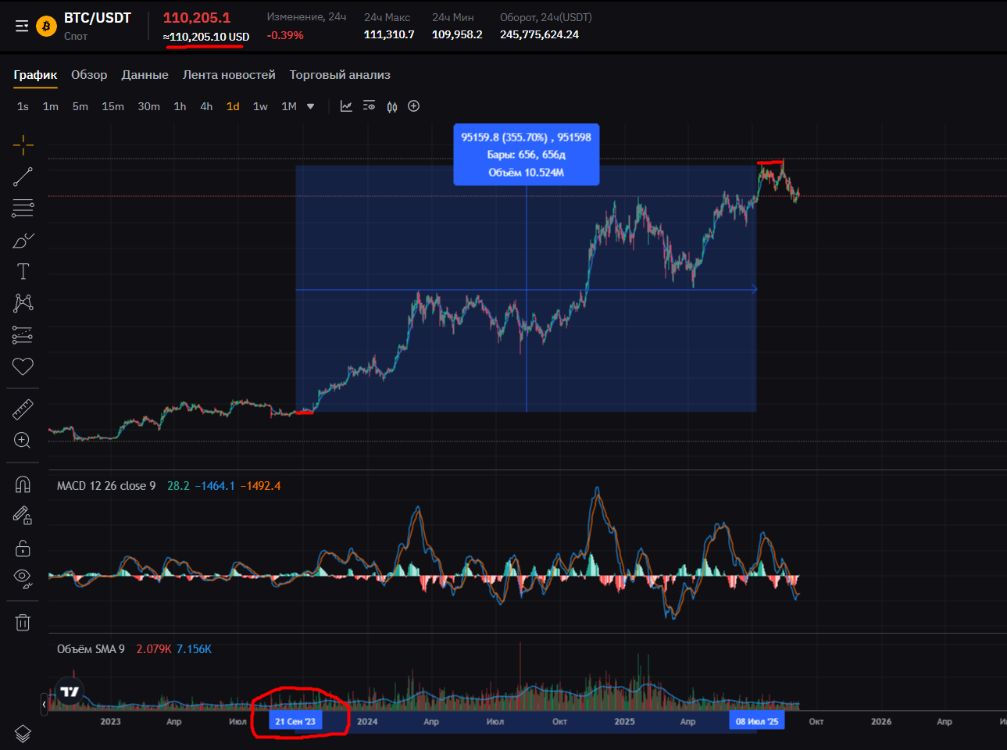Open the chart patterns tool

click(x=23, y=303)
